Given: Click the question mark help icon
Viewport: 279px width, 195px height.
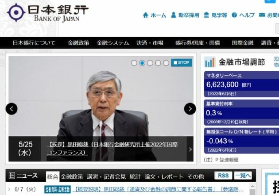Looking at the screenshot, I should pos(234,15).
